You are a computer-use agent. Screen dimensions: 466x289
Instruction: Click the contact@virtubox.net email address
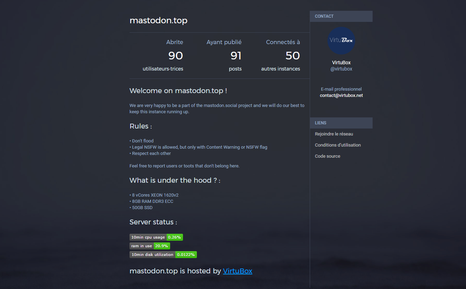(x=341, y=96)
